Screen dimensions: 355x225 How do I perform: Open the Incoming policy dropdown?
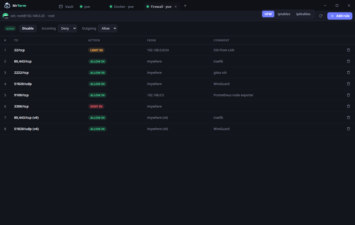[x=67, y=28]
